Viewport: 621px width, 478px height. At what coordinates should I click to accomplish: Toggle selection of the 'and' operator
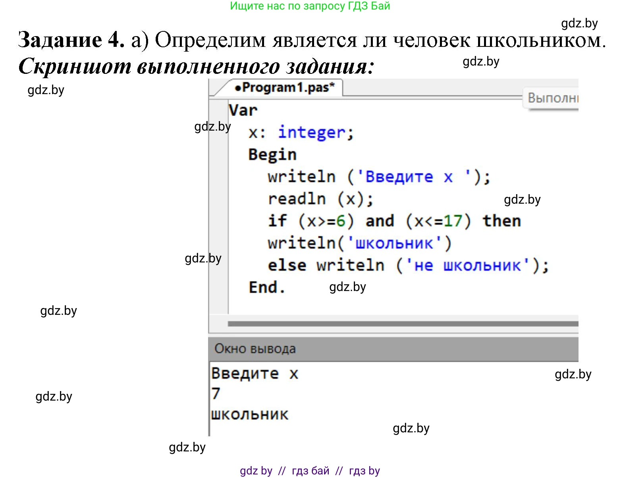[x=380, y=221]
